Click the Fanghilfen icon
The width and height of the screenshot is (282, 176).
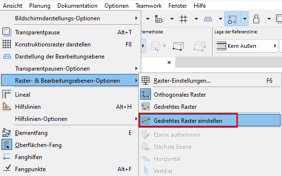tap(7, 157)
